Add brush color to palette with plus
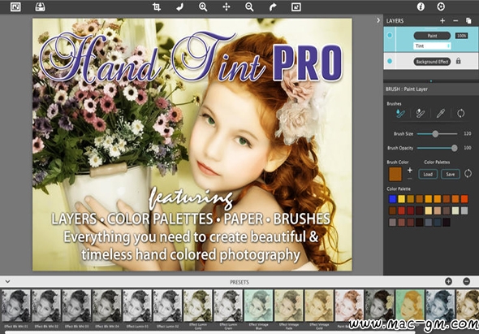 (x=410, y=170)
